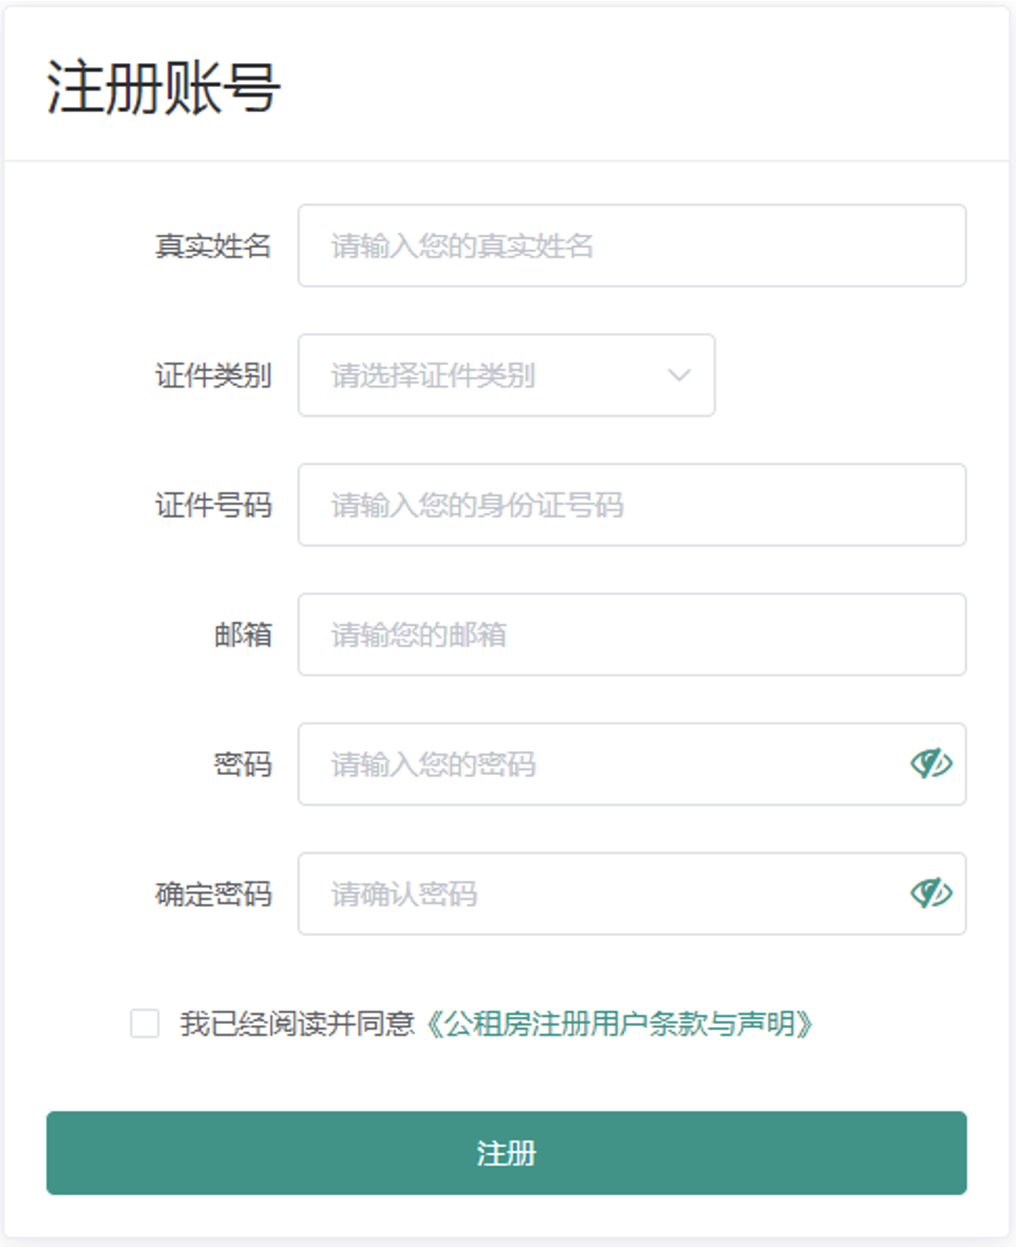Image resolution: width=1016 pixels, height=1248 pixels.
Task: Click the 证件号码 label text
Action: (x=213, y=505)
